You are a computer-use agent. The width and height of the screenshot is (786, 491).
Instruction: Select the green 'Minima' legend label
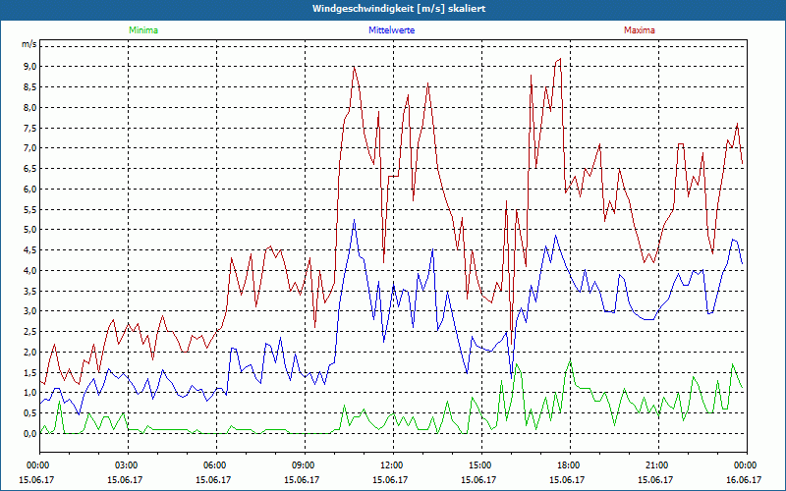[143, 30]
